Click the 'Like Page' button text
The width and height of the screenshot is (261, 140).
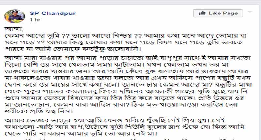click(223, 13)
